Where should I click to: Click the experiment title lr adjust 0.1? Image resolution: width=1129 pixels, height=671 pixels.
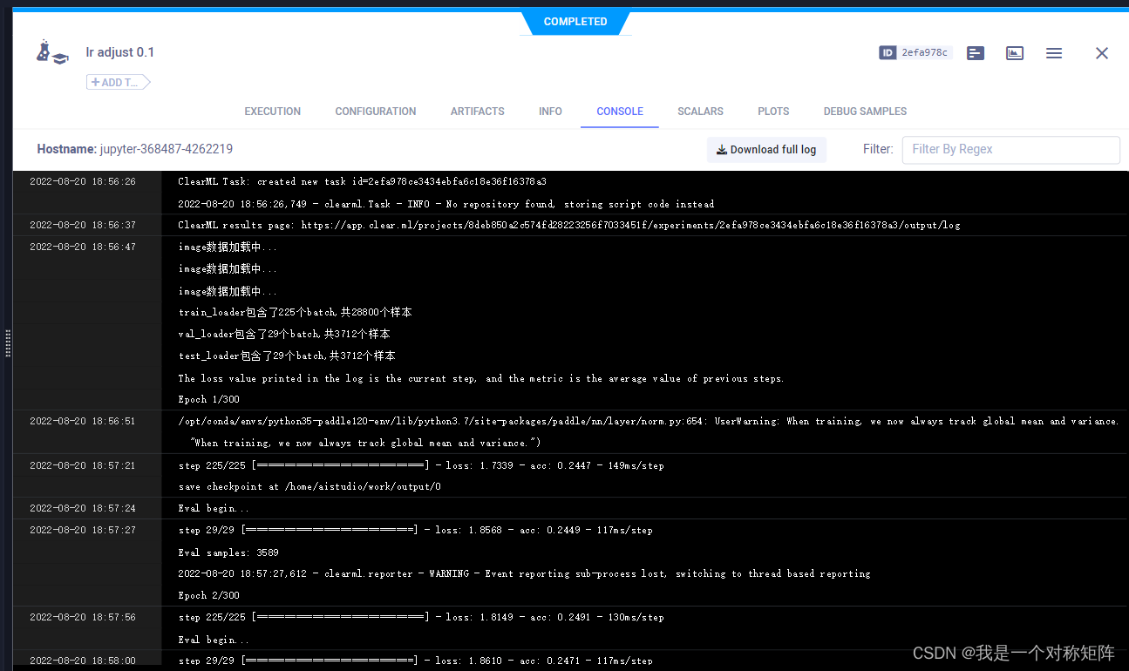tap(120, 52)
